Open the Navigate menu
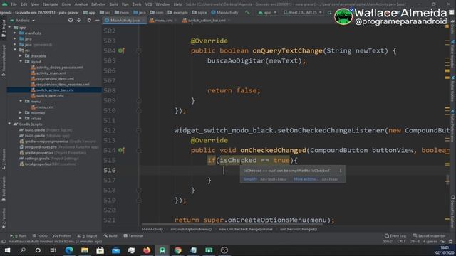This screenshot has height=256, width=456. click(51, 4)
